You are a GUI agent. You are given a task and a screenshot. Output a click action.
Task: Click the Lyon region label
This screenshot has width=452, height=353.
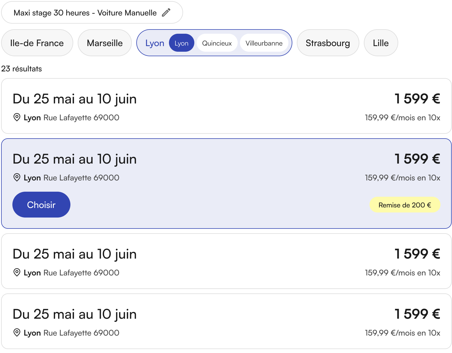(x=155, y=43)
